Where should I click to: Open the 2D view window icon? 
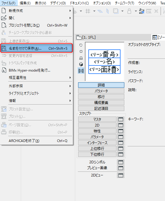coord(121,175)
